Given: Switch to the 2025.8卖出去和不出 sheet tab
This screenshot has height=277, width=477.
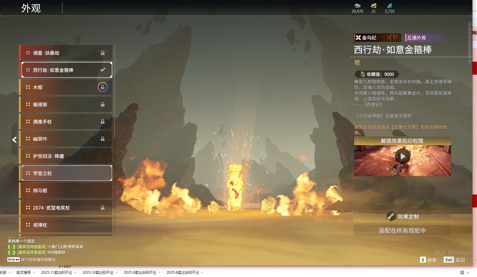Looking at the screenshot, I should (183, 273).
